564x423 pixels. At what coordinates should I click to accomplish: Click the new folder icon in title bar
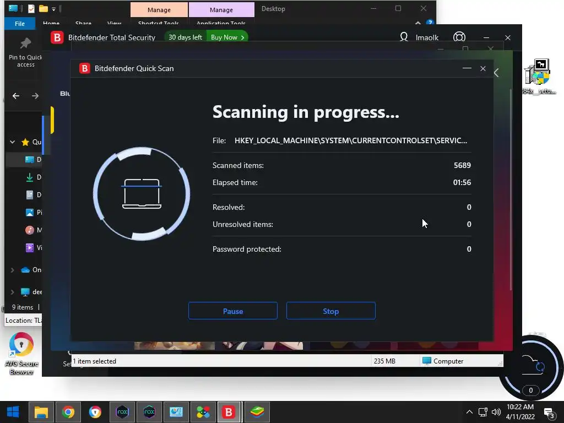tap(43, 8)
